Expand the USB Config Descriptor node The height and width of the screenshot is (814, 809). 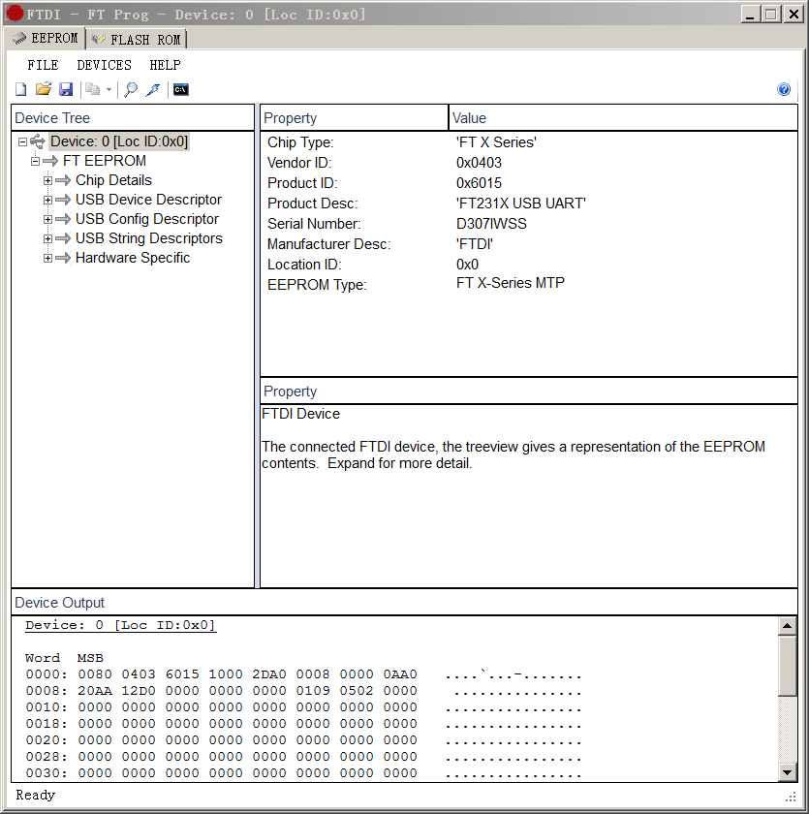pyautogui.click(x=47, y=219)
